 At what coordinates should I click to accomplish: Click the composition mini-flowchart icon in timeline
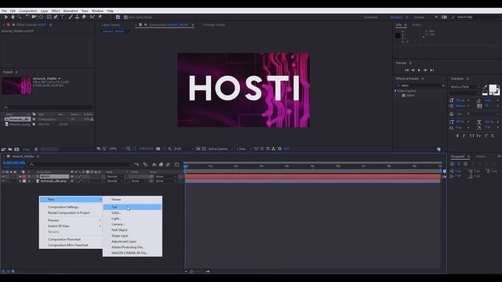coord(136,164)
